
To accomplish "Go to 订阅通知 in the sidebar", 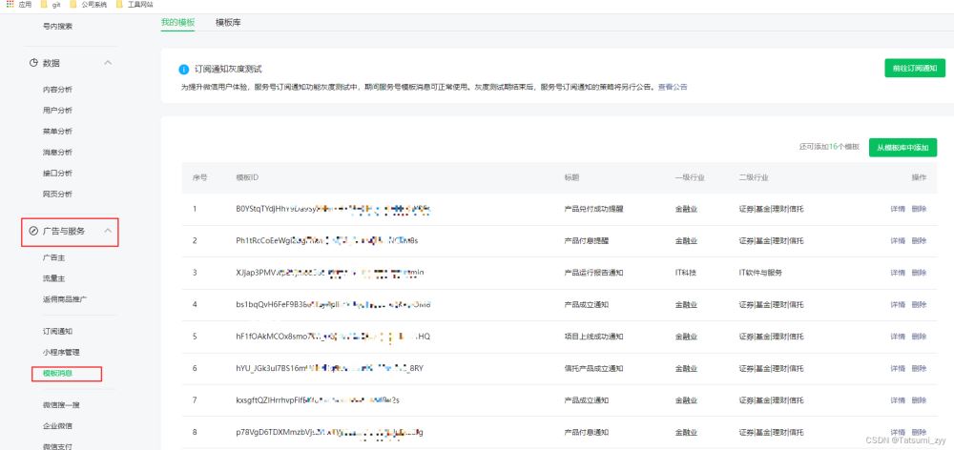I will pyautogui.click(x=57, y=332).
